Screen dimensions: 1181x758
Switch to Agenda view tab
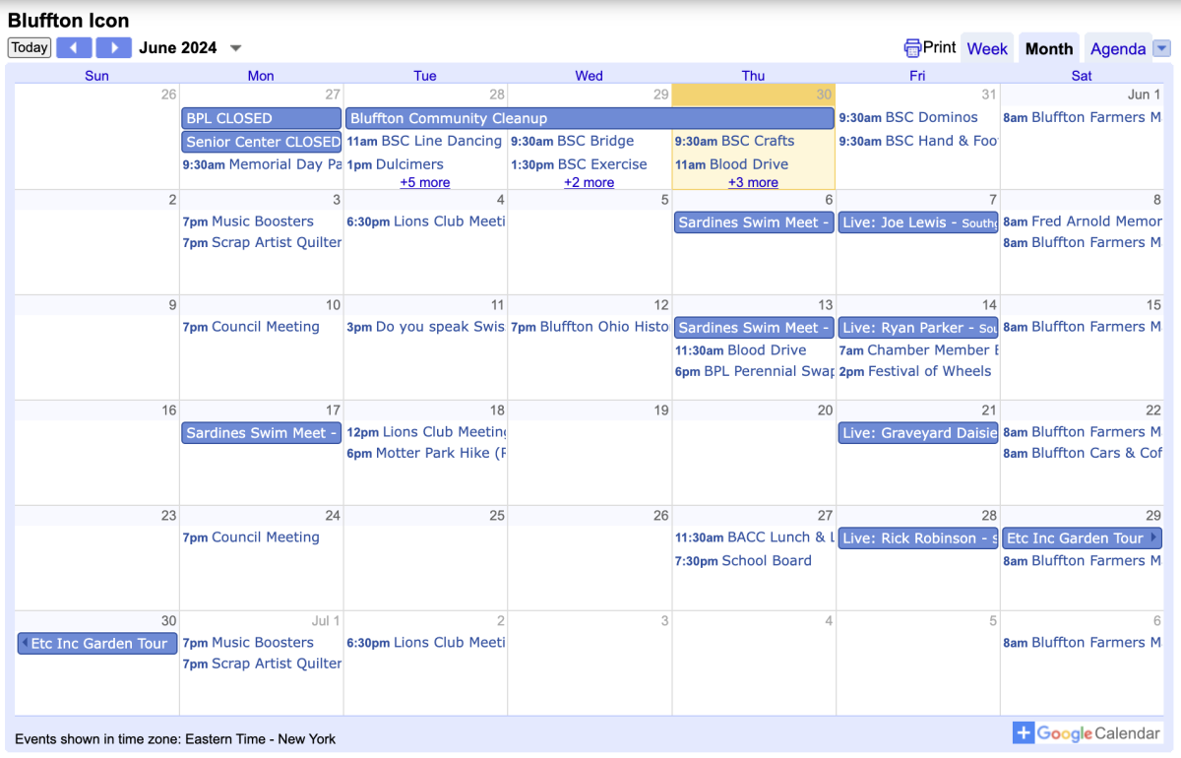[1118, 48]
